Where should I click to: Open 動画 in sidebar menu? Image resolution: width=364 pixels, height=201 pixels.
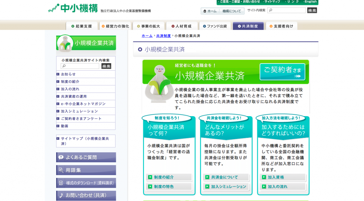[86, 126]
